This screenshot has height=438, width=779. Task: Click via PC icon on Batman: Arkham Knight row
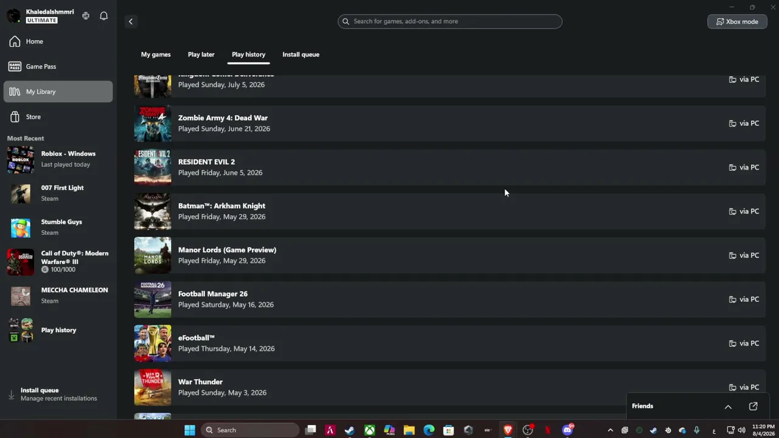[733, 211]
